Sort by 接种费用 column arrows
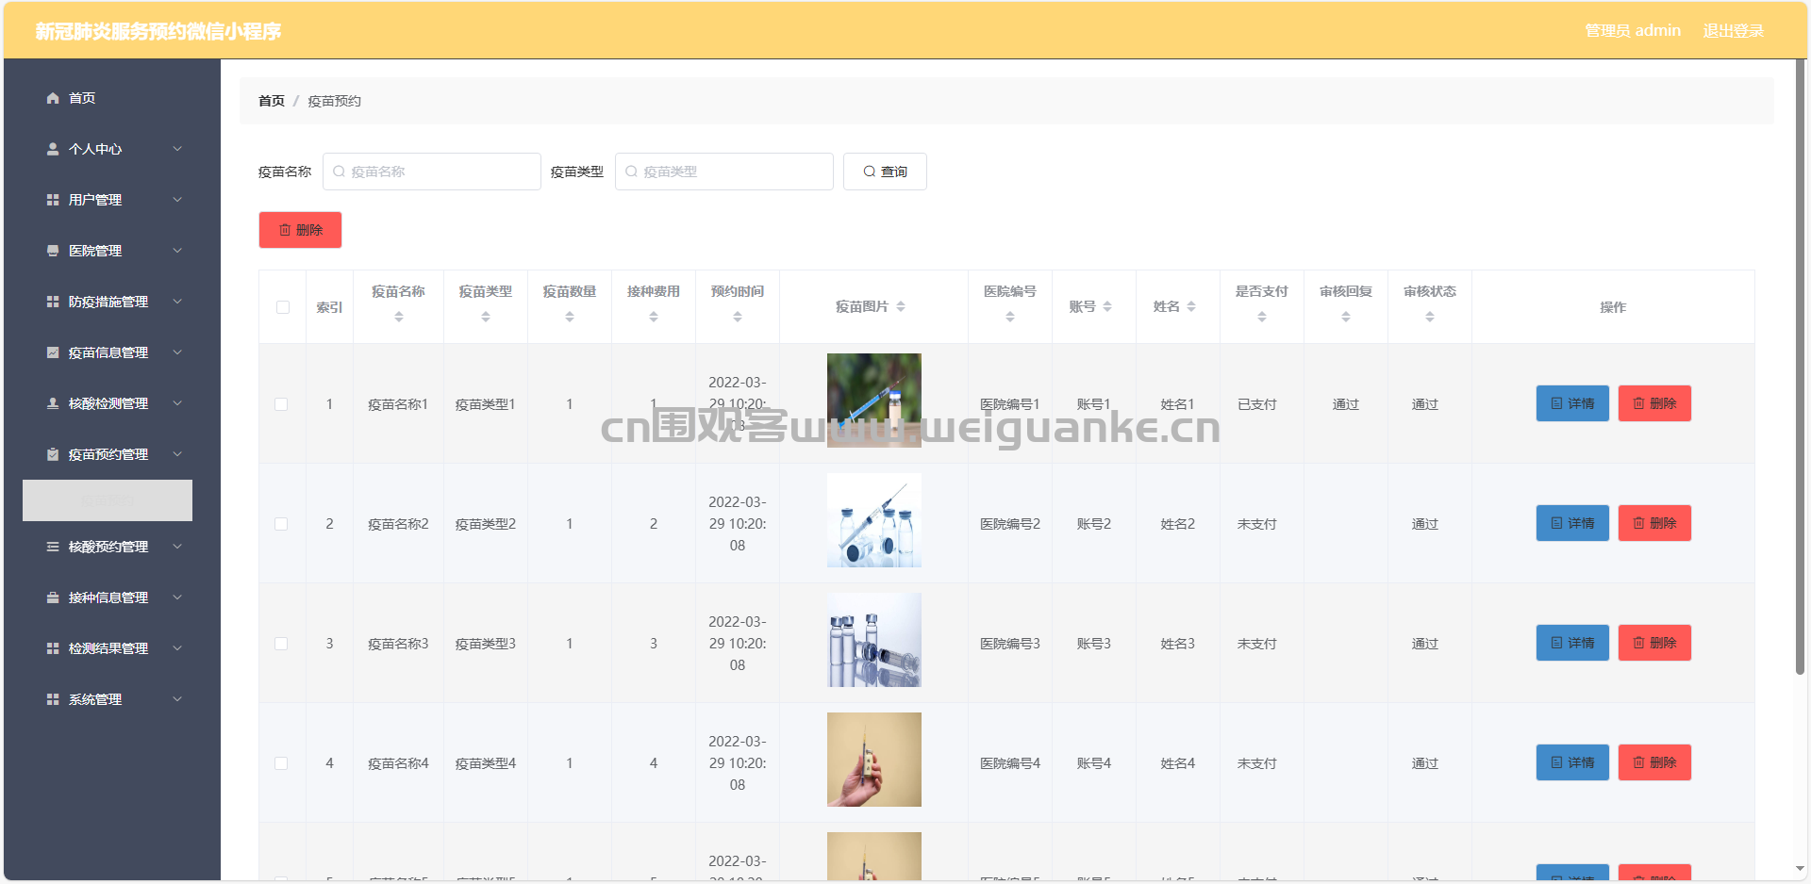The image size is (1811, 884). coord(654,318)
